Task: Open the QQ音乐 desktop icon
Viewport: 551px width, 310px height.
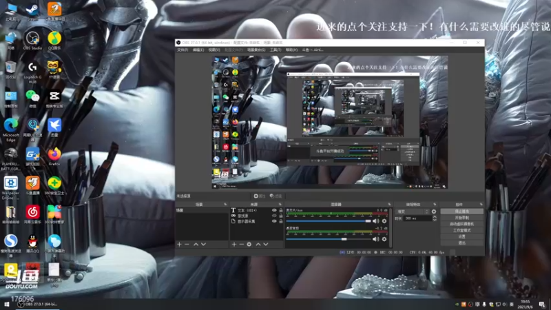Action: 54,41
